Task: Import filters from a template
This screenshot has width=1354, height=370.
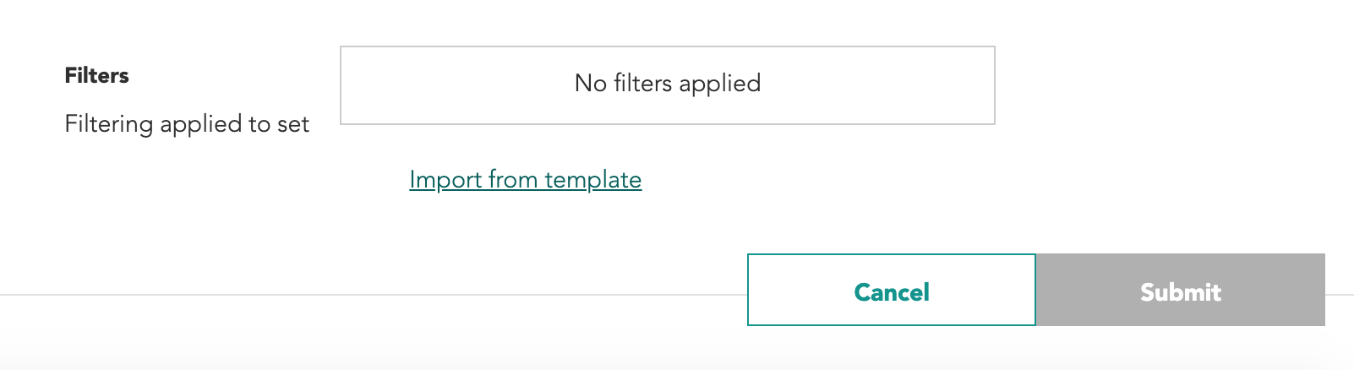Action: (525, 180)
